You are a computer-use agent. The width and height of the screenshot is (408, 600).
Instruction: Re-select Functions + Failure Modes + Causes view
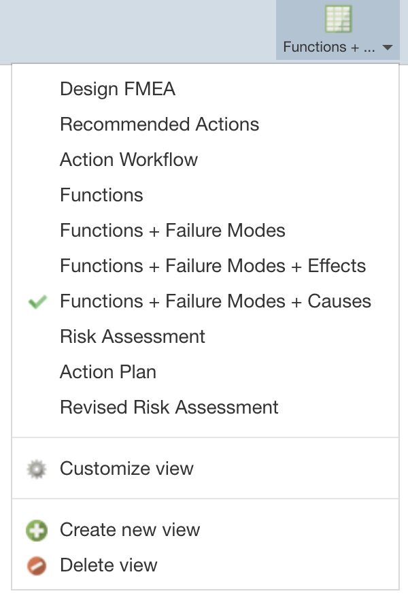215,301
